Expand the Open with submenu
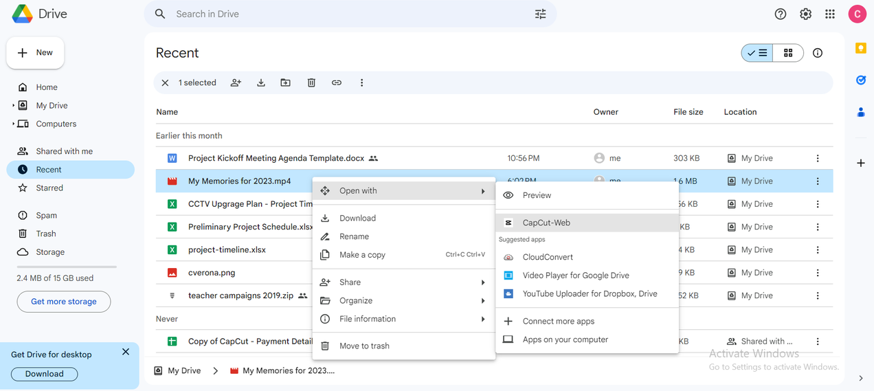 [404, 191]
